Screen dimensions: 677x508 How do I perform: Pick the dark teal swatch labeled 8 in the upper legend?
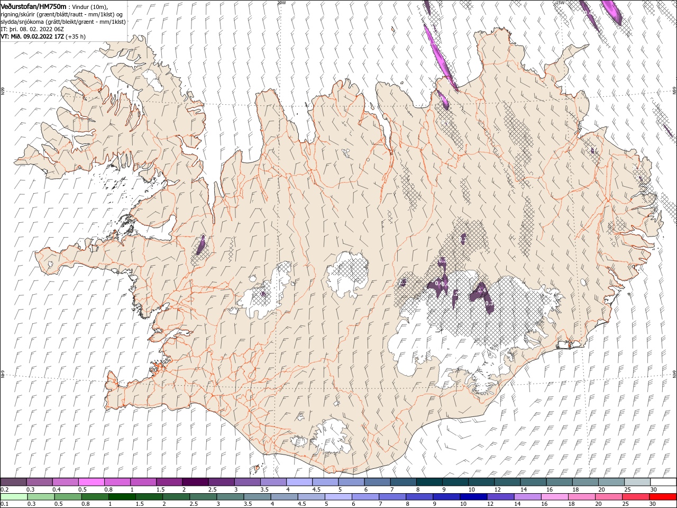click(x=429, y=482)
